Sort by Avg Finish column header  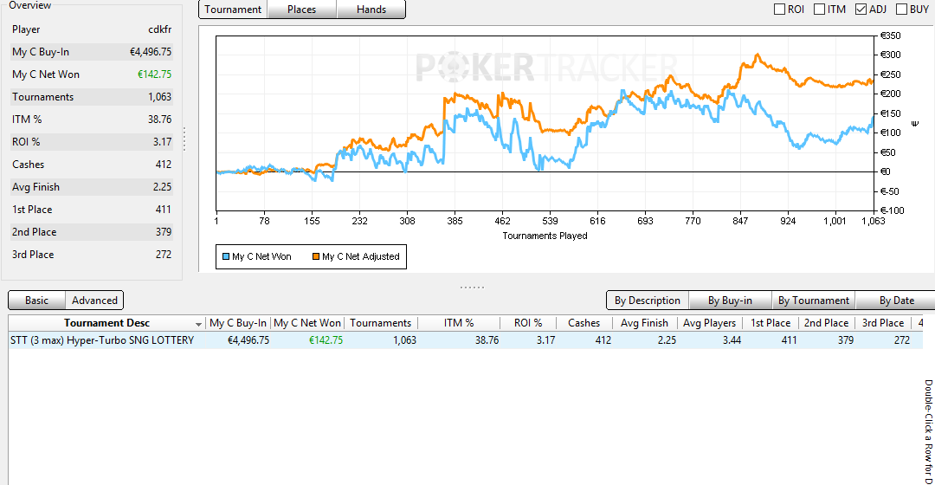(x=644, y=323)
